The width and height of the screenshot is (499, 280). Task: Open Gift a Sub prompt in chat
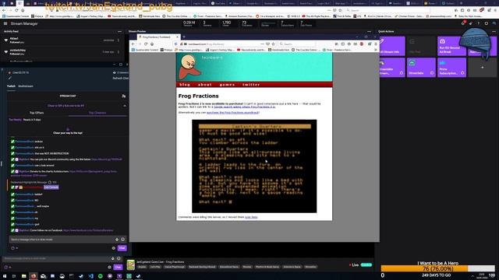click(x=65, y=106)
